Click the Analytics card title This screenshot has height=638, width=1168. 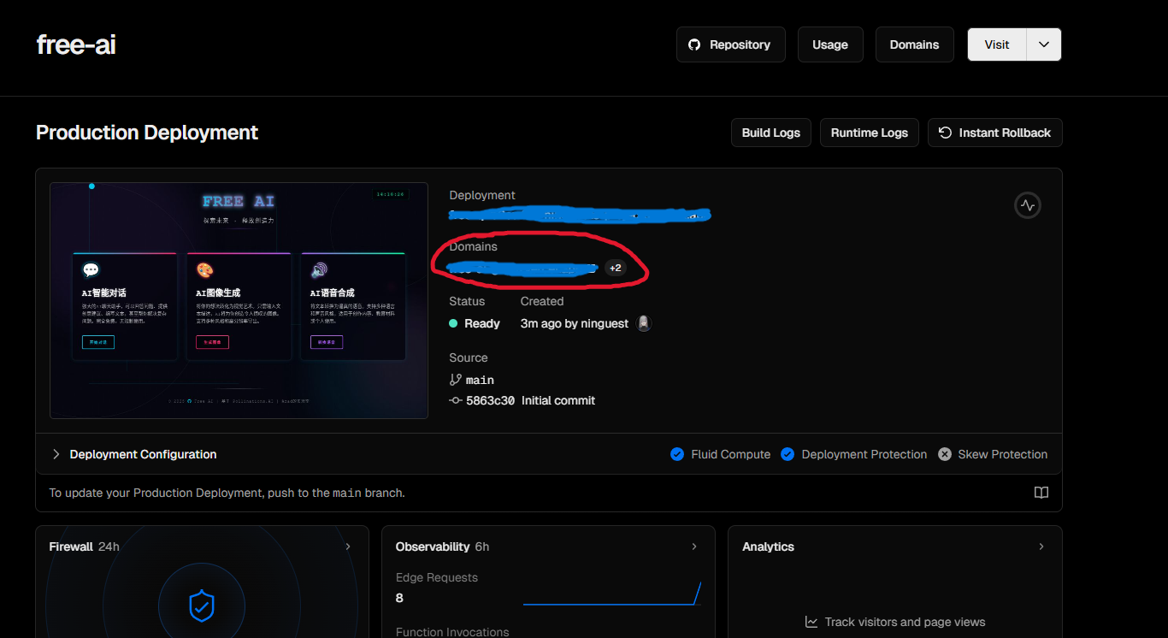(768, 546)
